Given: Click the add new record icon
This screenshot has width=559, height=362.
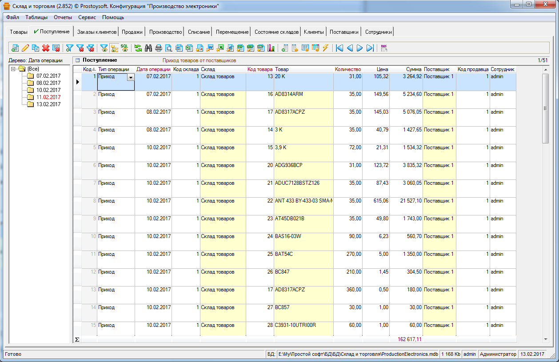Looking at the screenshot, I should (x=15, y=48).
